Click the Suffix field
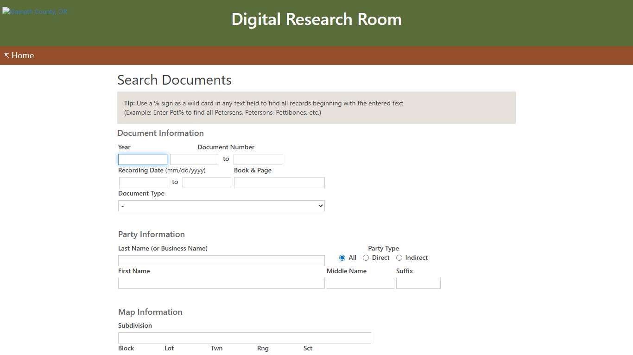The width and height of the screenshot is (633, 355). tap(418, 283)
